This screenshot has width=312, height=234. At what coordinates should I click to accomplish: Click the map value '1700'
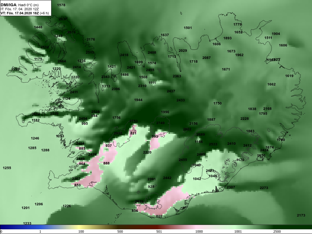(x=281, y=140)
